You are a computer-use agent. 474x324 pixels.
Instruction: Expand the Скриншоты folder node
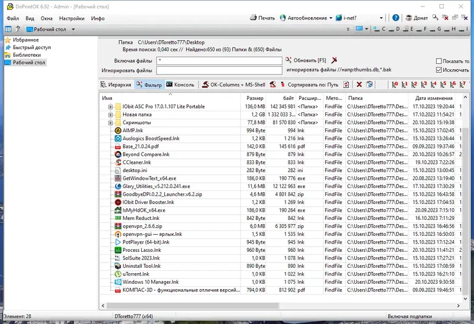[x=110, y=122]
